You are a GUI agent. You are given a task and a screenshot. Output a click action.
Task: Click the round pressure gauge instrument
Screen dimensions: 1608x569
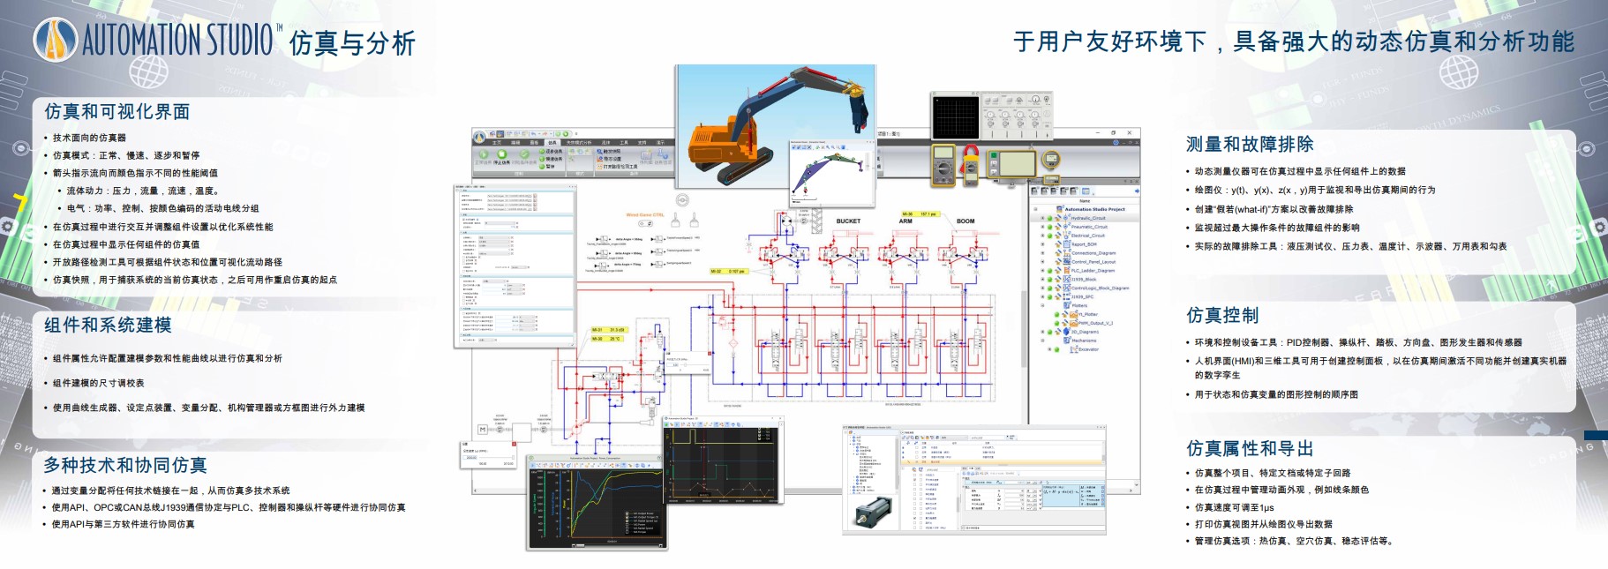pos(1051,160)
